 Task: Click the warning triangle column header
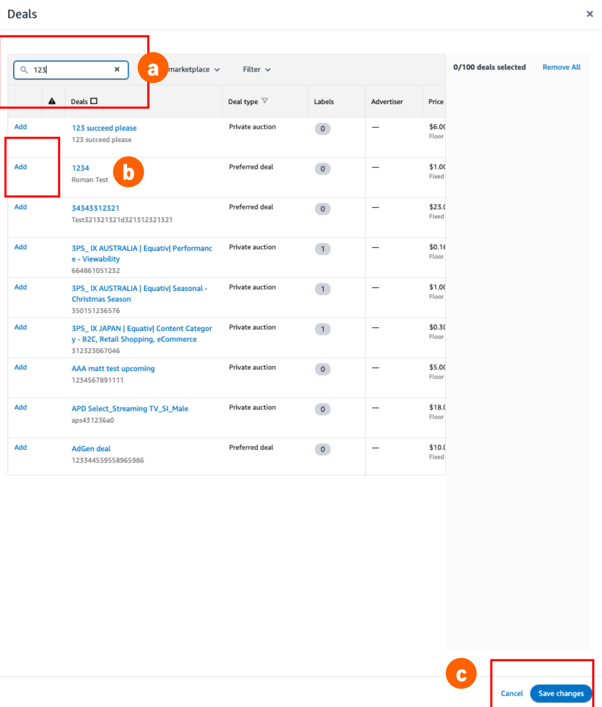coord(52,101)
